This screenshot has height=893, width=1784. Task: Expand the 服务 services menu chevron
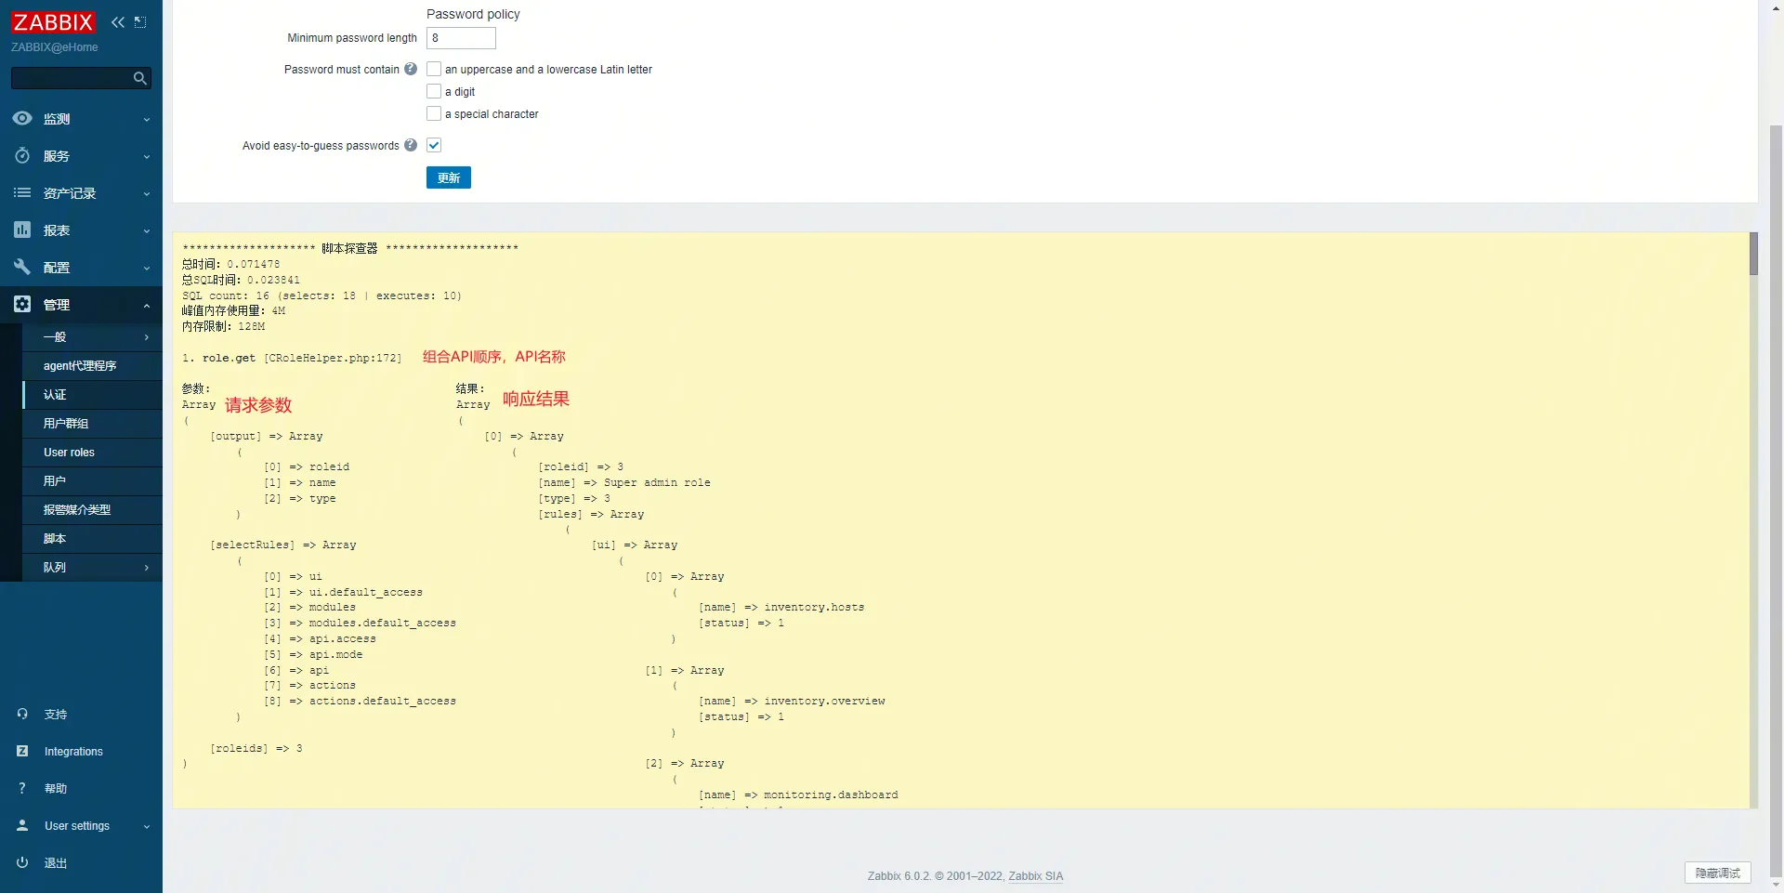pyautogui.click(x=146, y=157)
